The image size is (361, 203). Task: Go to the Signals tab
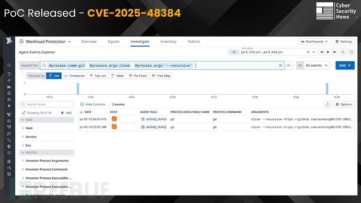click(114, 42)
